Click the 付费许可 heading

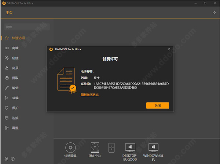(110, 59)
